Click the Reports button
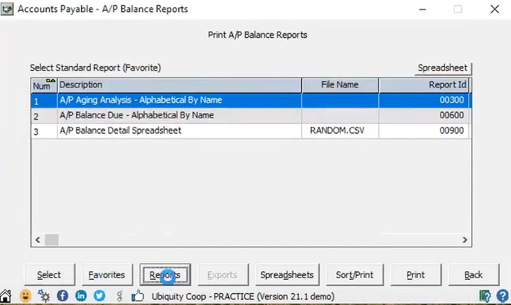Image resolution: width=511 pixels, height=305 pixels. [166, 275]
